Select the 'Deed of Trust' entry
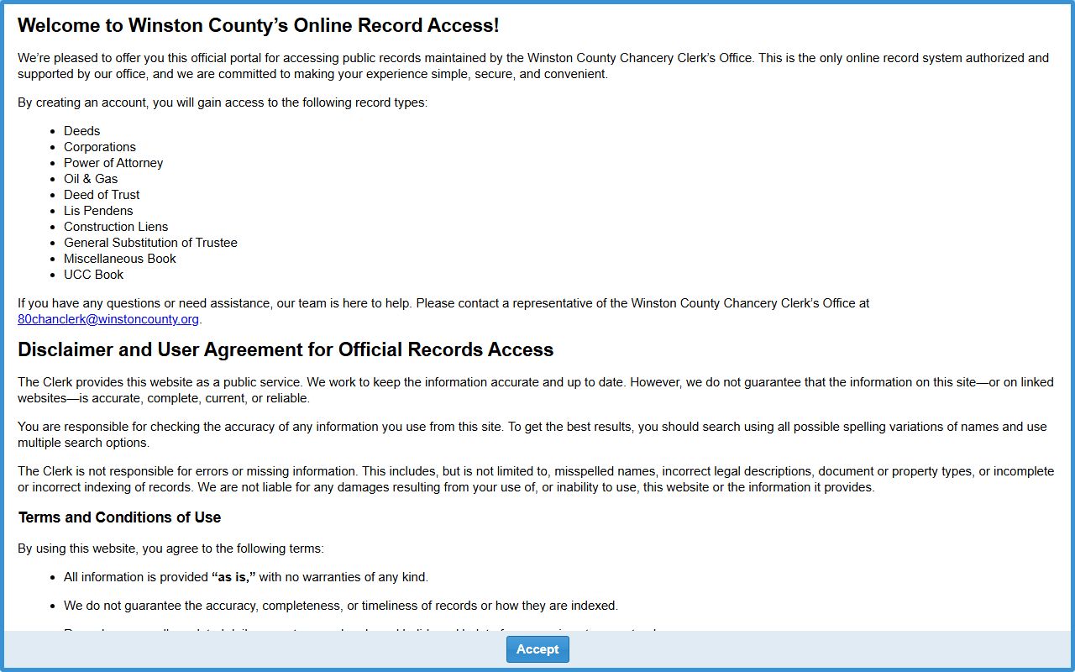Screen dimensions: 1075x672 (x=102, y=195)
